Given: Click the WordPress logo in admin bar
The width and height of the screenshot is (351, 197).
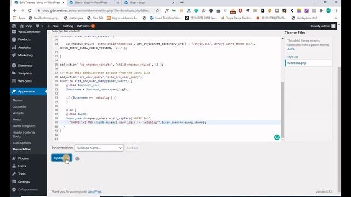Looking at the screenshot, I should point(14,26).
